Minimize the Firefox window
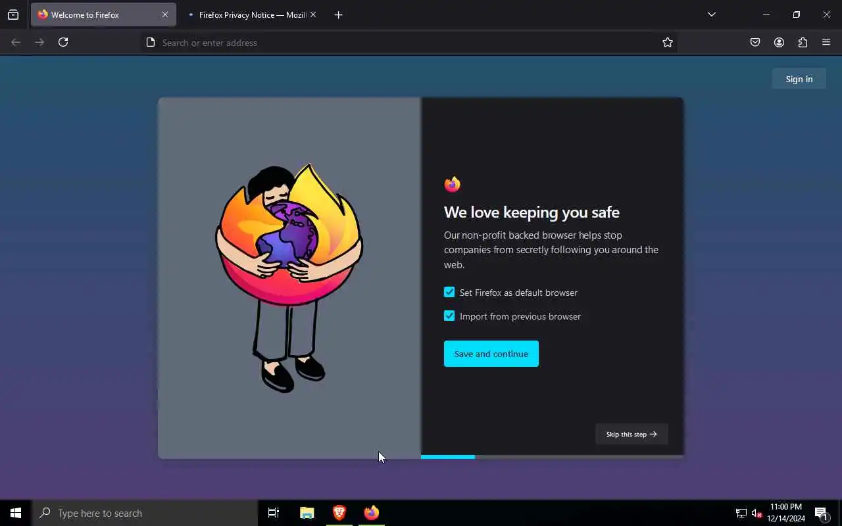Viewport: 842px width, 526px height. coord(766,14)
